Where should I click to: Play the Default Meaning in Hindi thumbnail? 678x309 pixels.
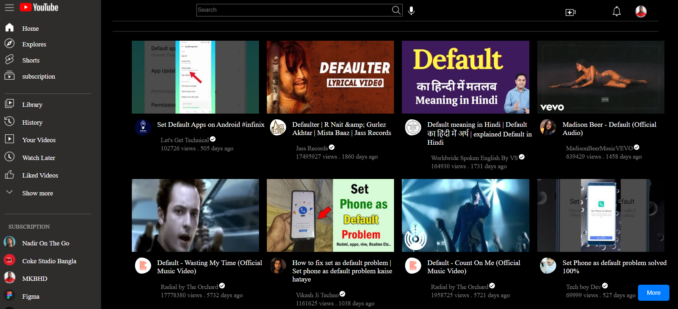pos(465,77)
